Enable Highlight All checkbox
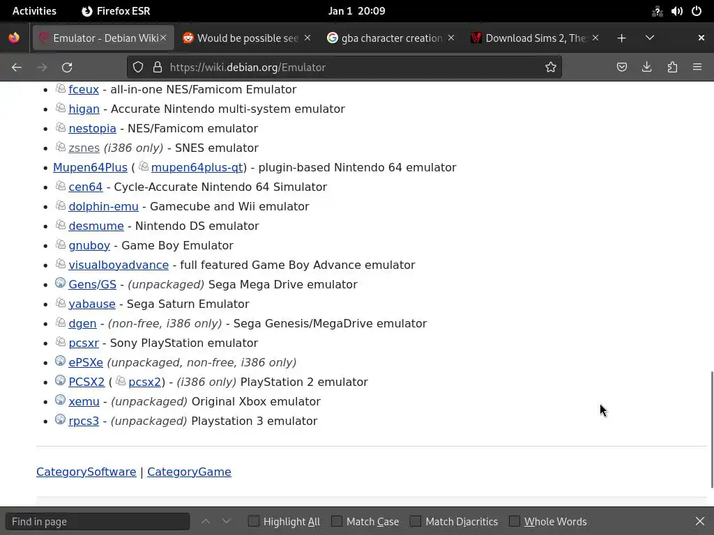 pos(254,521)
